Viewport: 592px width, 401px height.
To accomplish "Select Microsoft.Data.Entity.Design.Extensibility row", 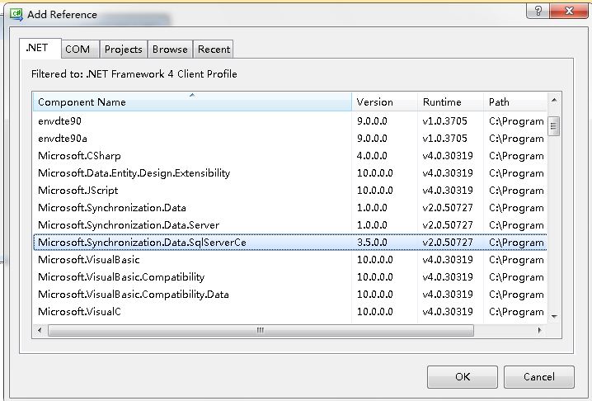I will coord(290,173).
